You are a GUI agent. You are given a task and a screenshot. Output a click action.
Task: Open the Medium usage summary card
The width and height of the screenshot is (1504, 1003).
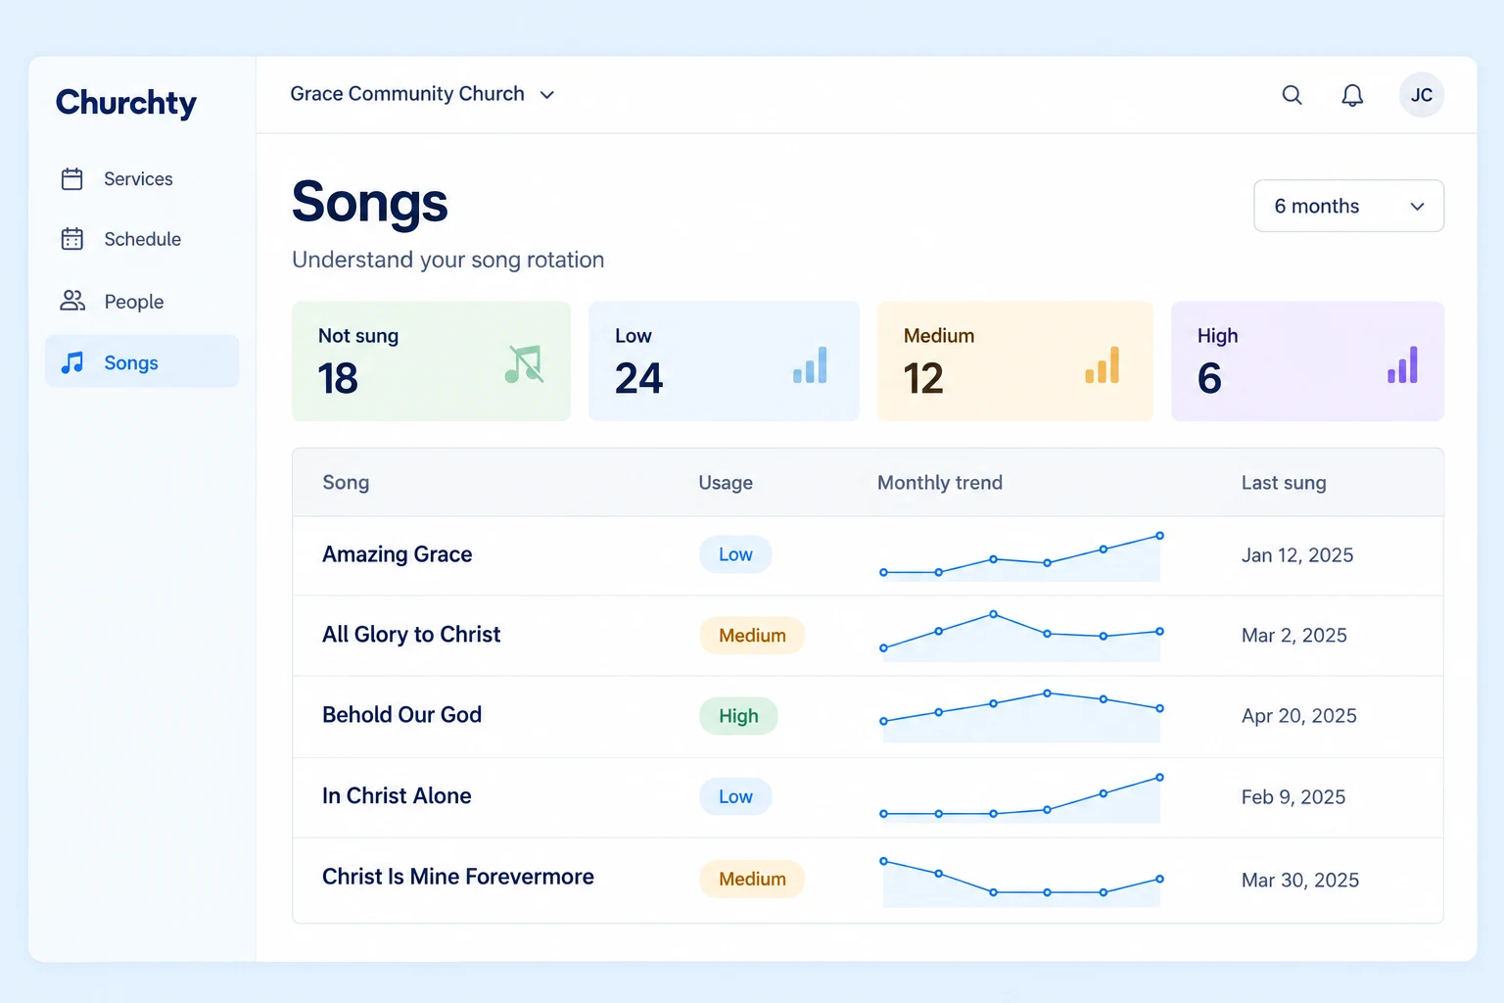[1015, 361]
